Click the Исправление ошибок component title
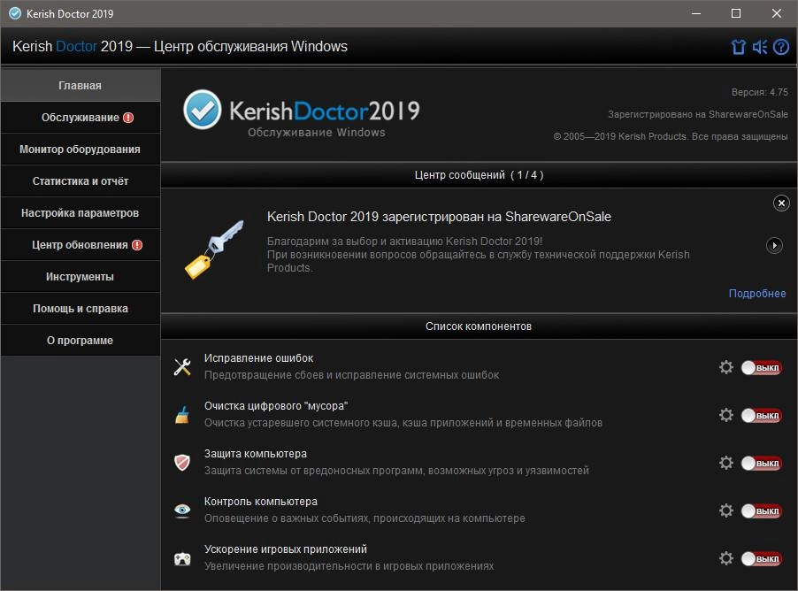The image size is (798, 591). click(x=258, y=357)
